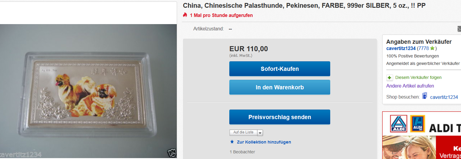Click Diesem Verkäufer folgen link
The image size is (461, 159).
tap(418, 77)
